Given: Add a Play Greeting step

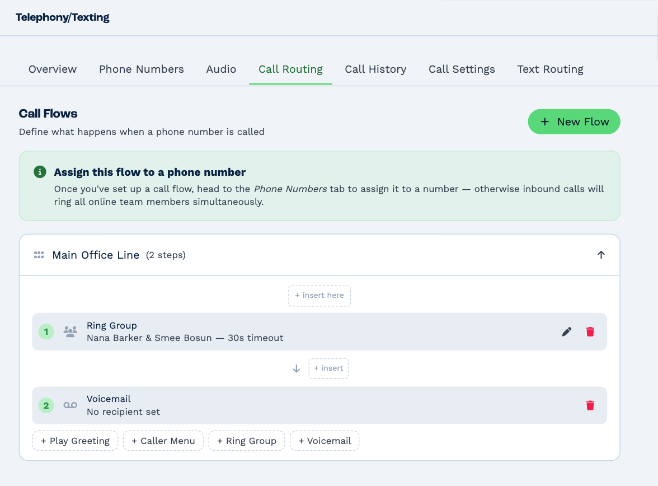Looking at the screenshot, I should click(75, 441).
